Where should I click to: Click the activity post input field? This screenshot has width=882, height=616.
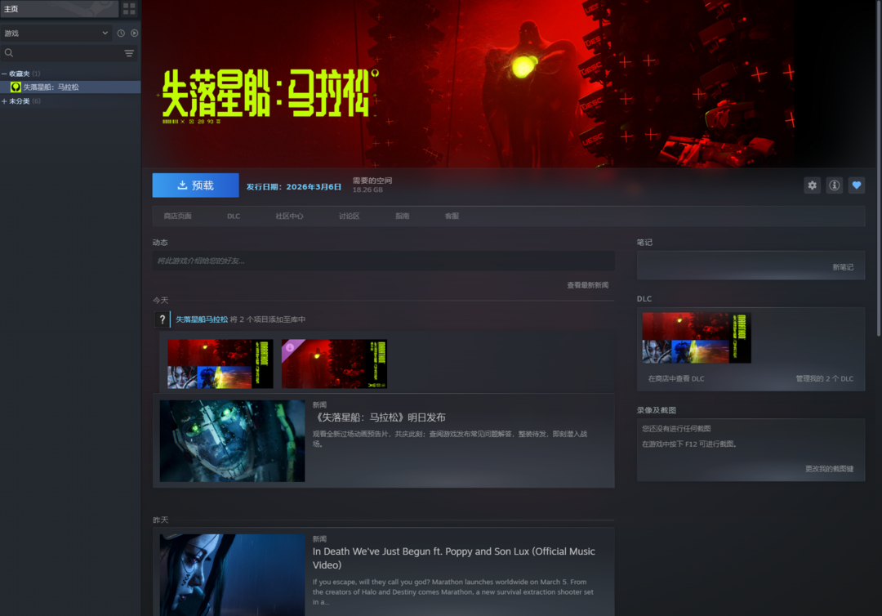click(383, 261)
